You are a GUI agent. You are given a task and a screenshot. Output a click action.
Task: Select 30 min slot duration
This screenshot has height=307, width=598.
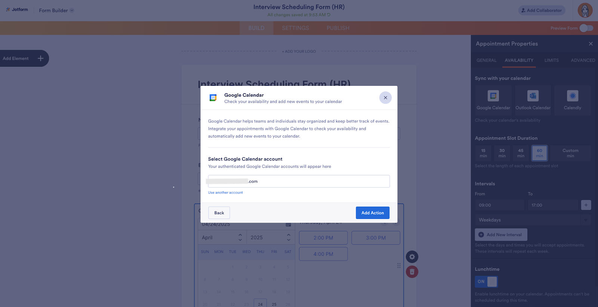click(x=502, y=153)
